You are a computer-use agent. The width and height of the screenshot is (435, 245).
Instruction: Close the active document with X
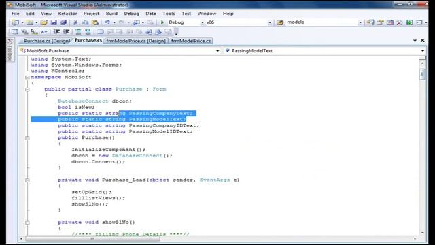[423, 41]
